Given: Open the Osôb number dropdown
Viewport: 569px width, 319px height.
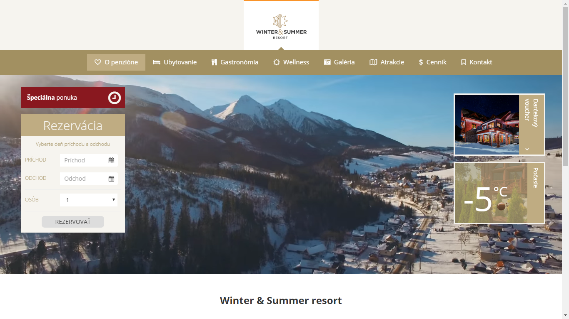Looking at the screenshot, I should (x=89, y=200).
